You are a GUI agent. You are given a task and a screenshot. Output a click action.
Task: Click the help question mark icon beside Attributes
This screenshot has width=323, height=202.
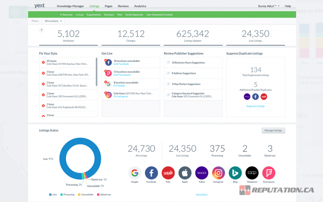pos(41,30)
